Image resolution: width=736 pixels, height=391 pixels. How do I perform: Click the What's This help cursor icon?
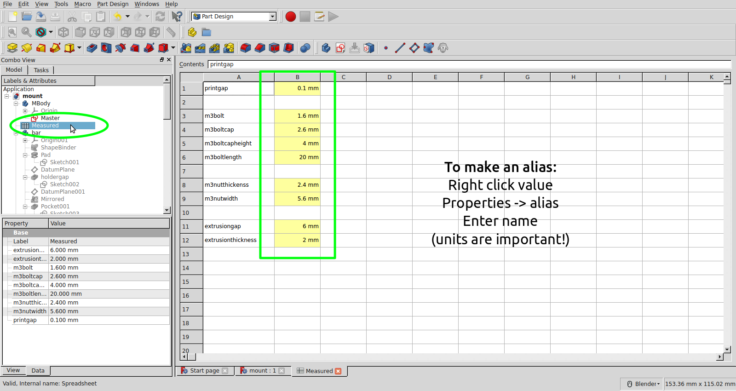tap(177, 17)
